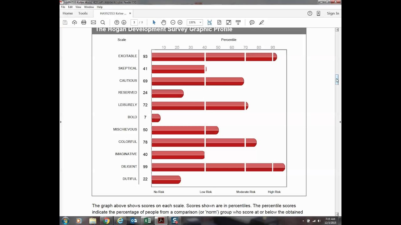Open Outlook from the taskbar
401x225 pixels.
[x=134, y=221]
